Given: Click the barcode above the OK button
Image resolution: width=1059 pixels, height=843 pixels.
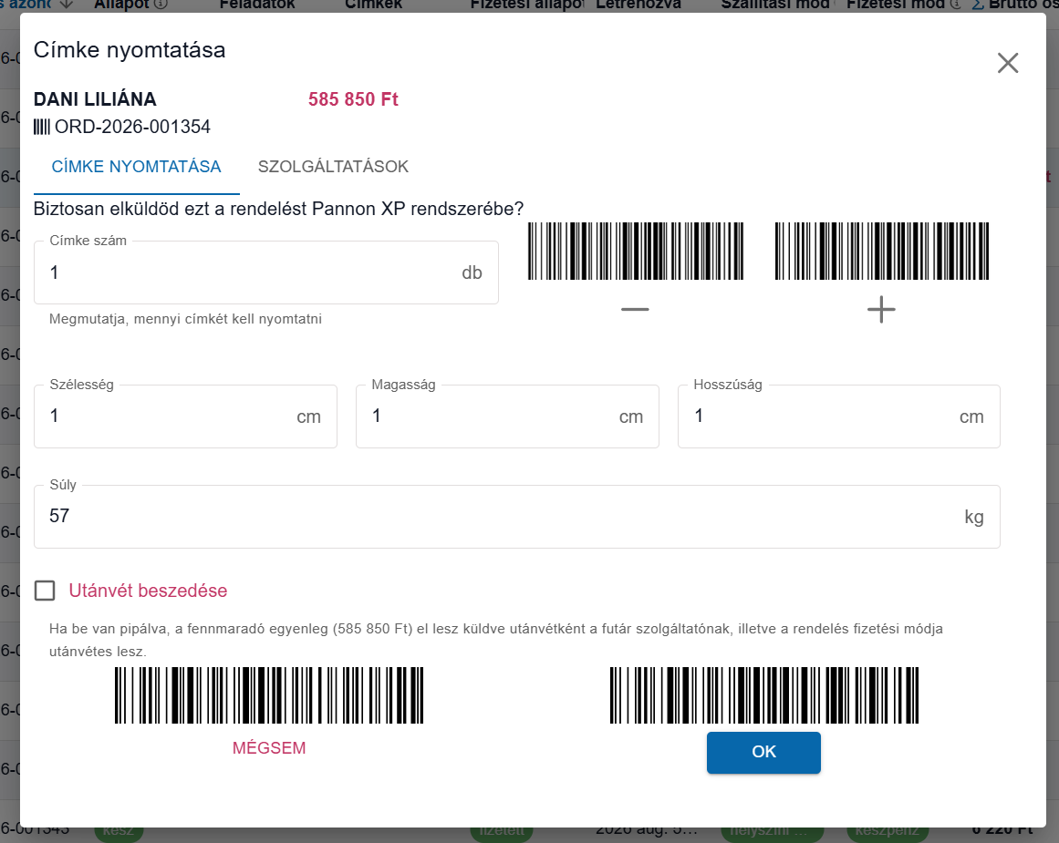Looking at the screenshot, I should (x=763, y=695).
